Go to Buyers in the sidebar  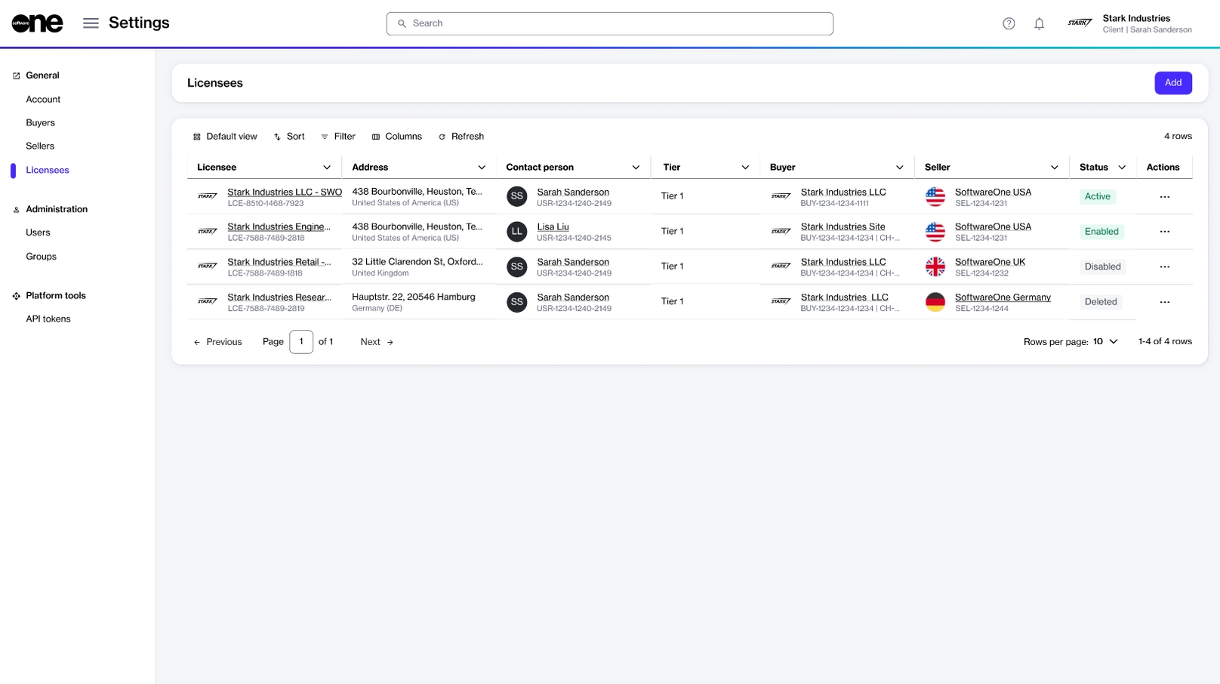(40, 123)
